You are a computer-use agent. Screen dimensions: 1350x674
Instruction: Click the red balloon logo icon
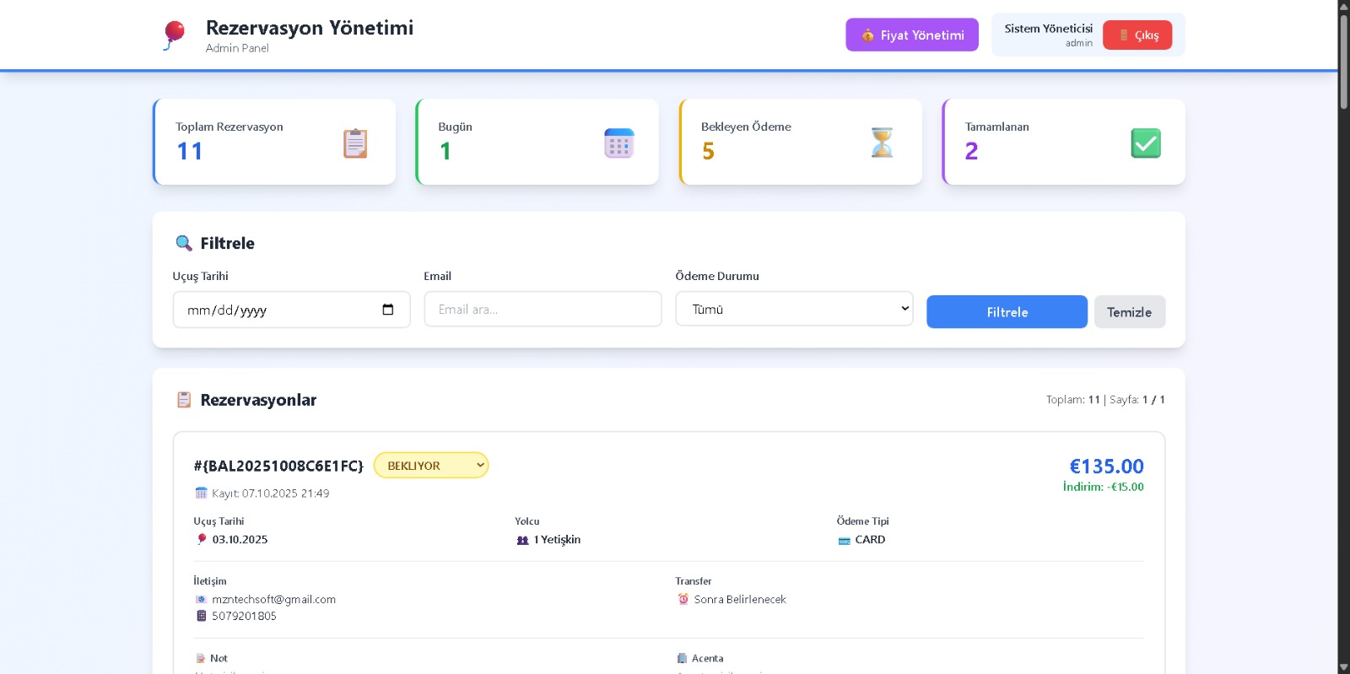tap(174, 35)
